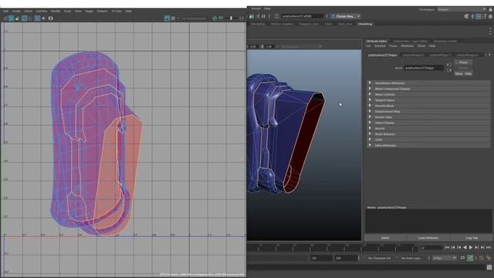Expand the Extra Attributes section
Image resolution: width=494 pixels, height=278 pixels.
(x=428, y=146)
